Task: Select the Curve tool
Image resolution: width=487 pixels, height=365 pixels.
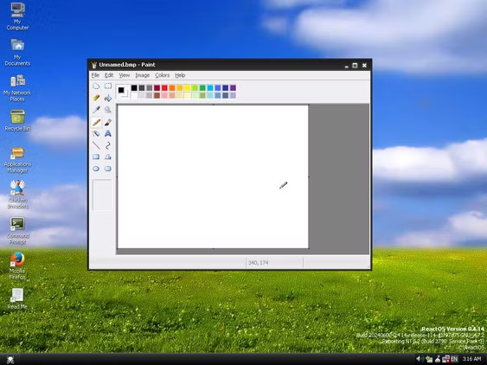Action: tap(108, 145)
